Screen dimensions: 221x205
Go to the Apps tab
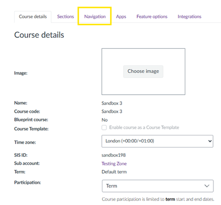click(x=121, y=17)
